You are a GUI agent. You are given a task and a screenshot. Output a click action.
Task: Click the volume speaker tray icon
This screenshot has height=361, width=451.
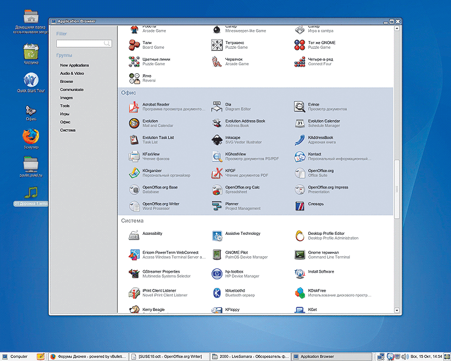[405, 357]
